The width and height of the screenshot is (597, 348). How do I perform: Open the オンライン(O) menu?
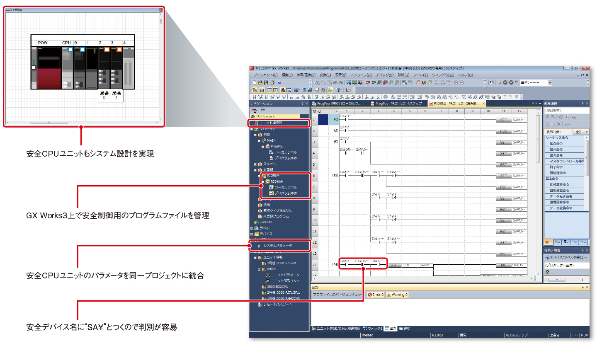click(x=361, y=75)
